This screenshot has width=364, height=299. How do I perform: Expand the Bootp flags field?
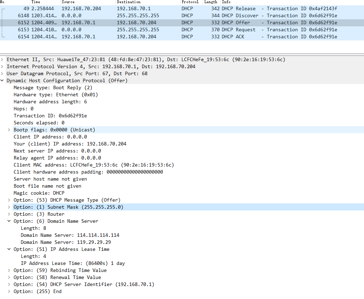click(10, 130)
